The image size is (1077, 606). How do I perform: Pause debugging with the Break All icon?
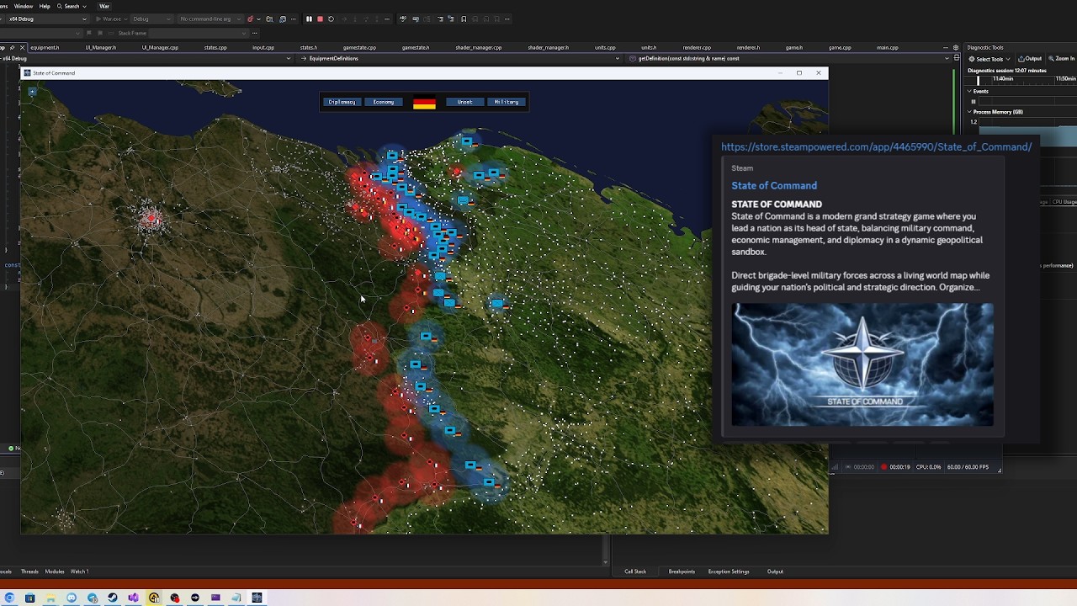pyautogui.click(x=309, y=19)
